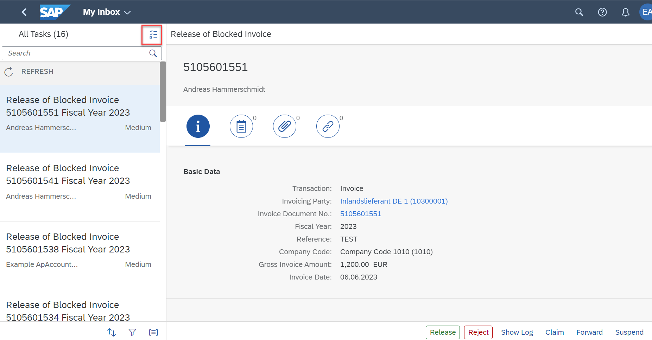This screenshot has width=652, height=340.
Task: Toggle multi-select mode for task list
Action: [153, 34]
